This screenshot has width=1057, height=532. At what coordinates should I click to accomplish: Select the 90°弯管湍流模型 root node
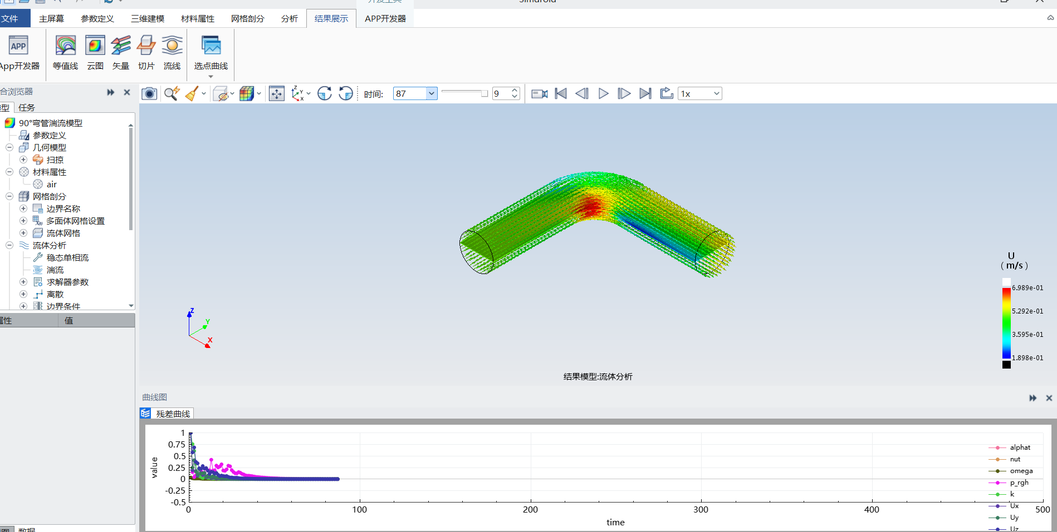point(51,123)
